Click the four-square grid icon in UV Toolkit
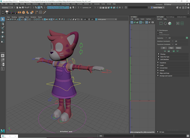This screenshot has width=190, height=138. pyautogui.click(x=182, y=23)
